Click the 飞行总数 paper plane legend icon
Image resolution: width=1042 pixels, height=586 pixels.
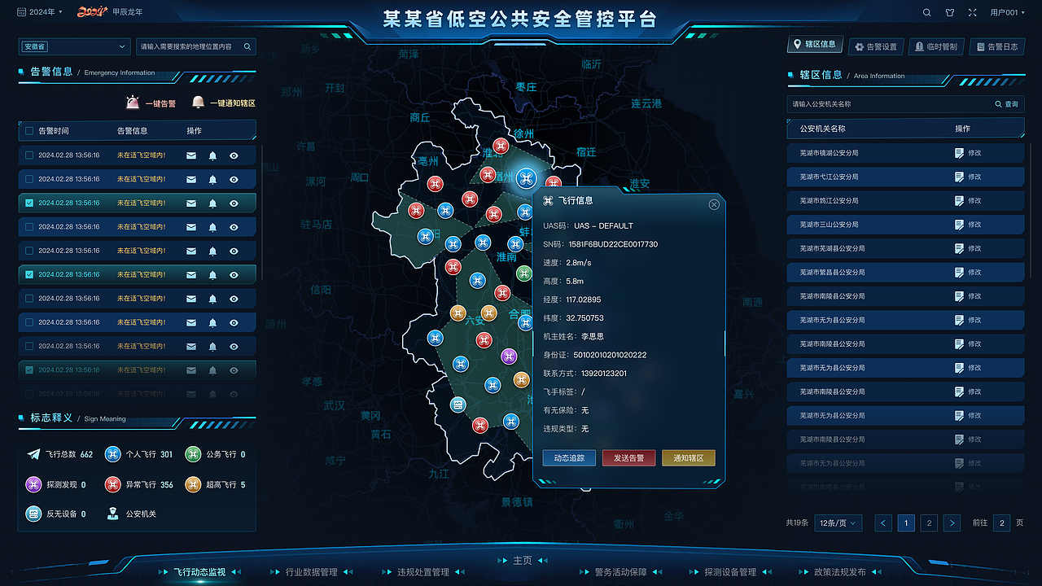tap(33, 454)
